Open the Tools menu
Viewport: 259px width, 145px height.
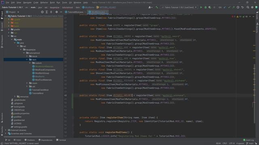[65, 2]
